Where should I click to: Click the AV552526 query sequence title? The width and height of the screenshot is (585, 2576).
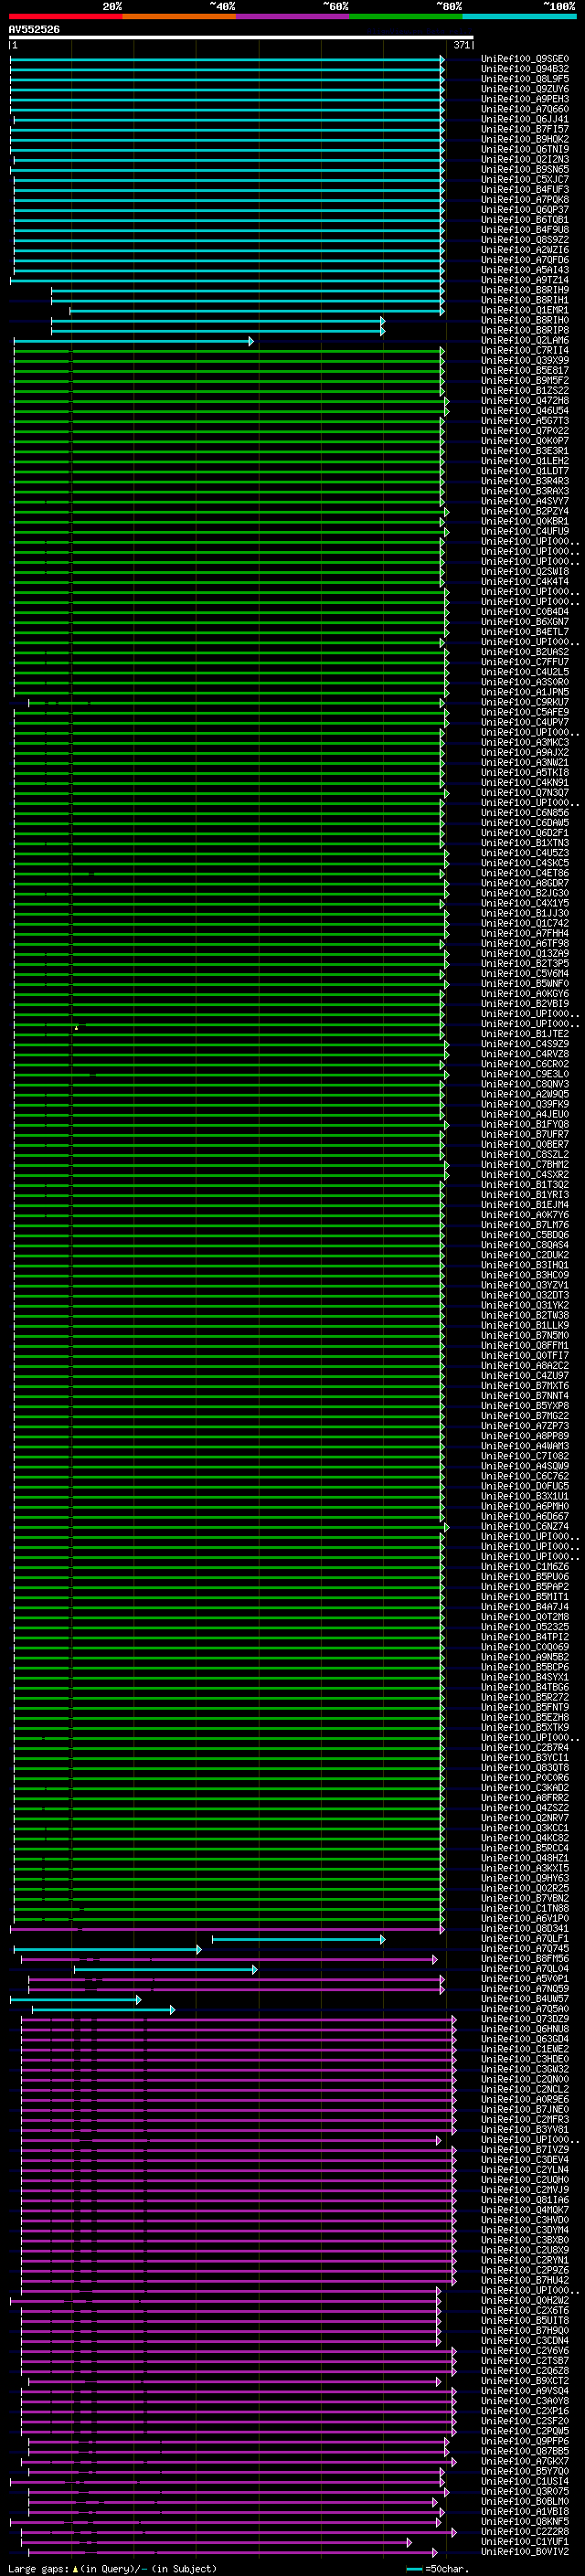[34, 30]
